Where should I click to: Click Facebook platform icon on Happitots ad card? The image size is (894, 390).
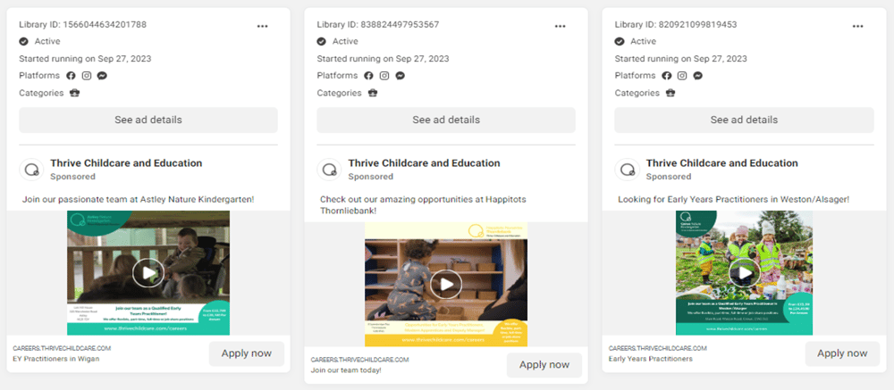click(x=368, y=76)
